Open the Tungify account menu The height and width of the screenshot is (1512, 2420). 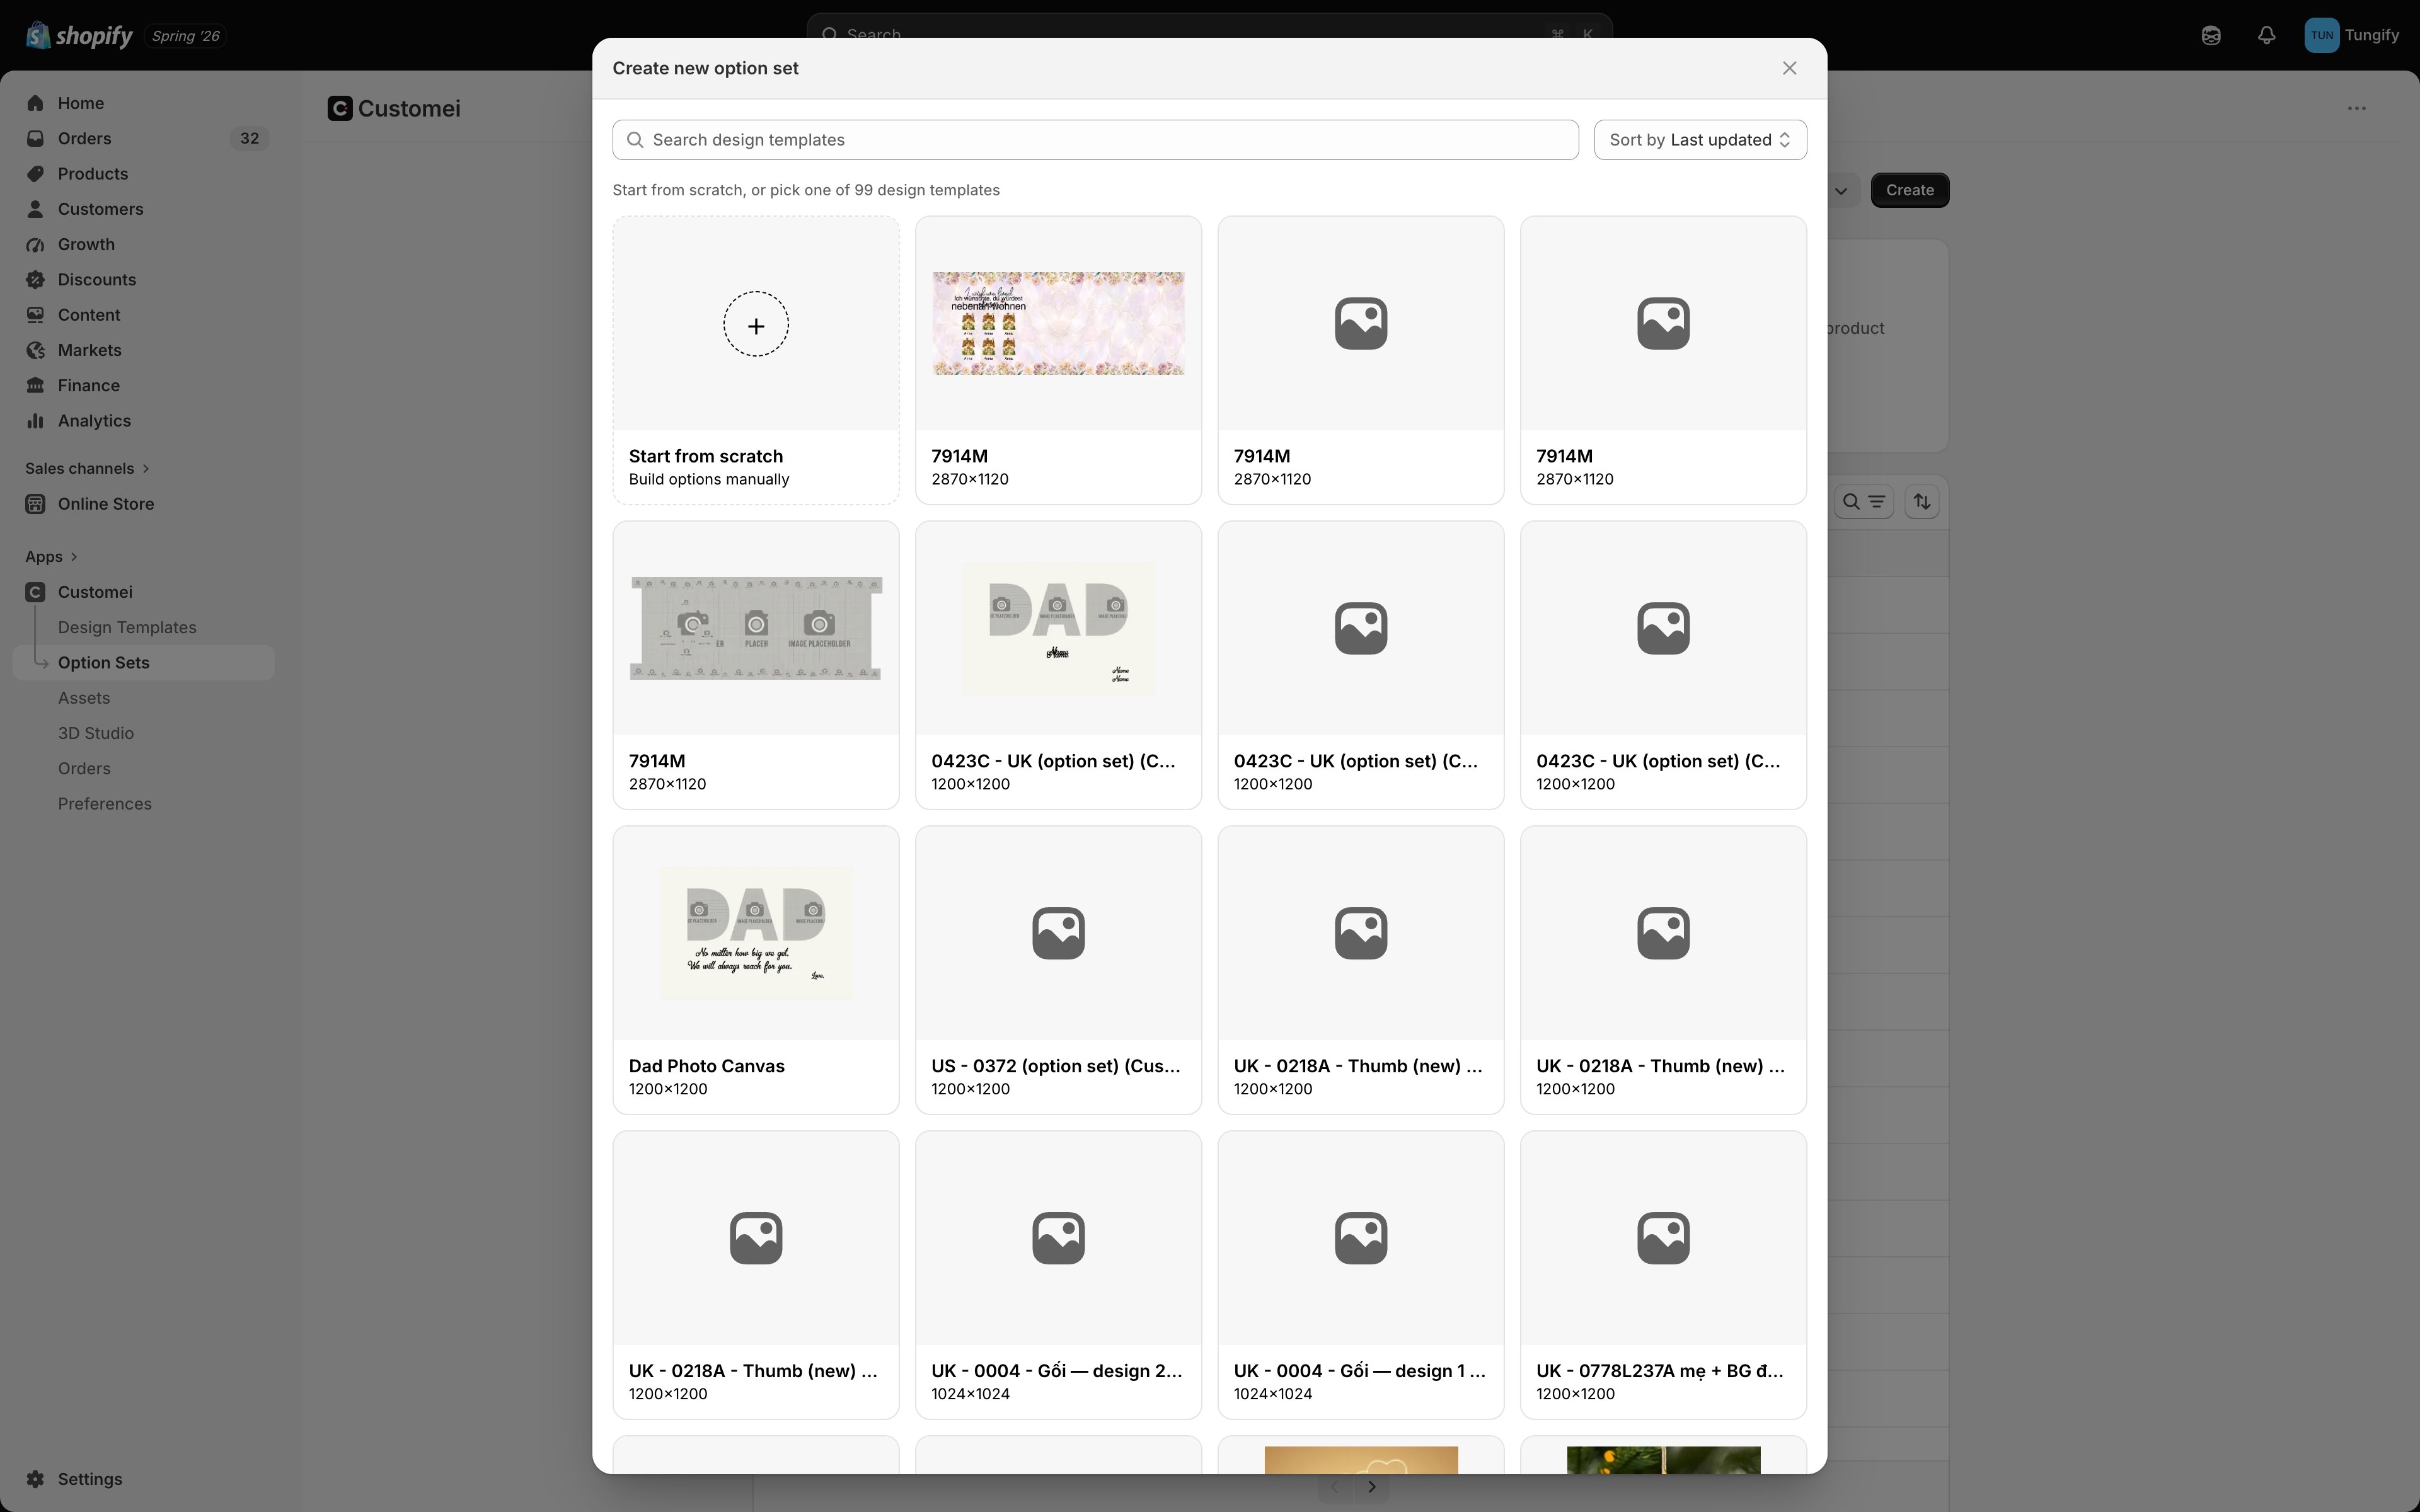tap(2351, 35)
